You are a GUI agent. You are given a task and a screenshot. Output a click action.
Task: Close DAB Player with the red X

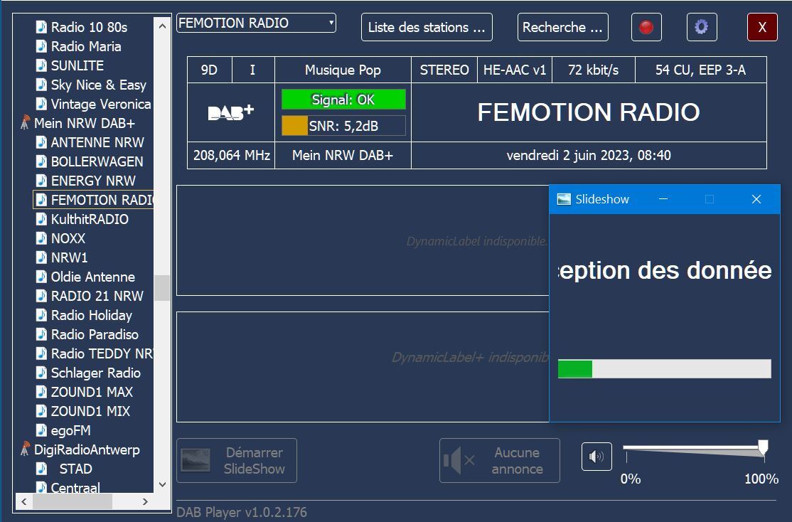pyautogui.click(x=761, y=27)
